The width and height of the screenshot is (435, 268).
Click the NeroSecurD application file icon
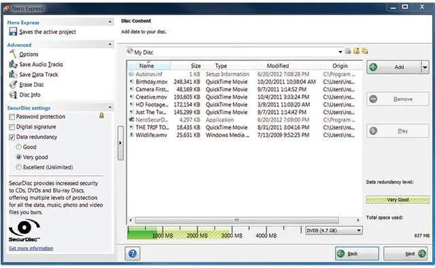pos(131,120)
